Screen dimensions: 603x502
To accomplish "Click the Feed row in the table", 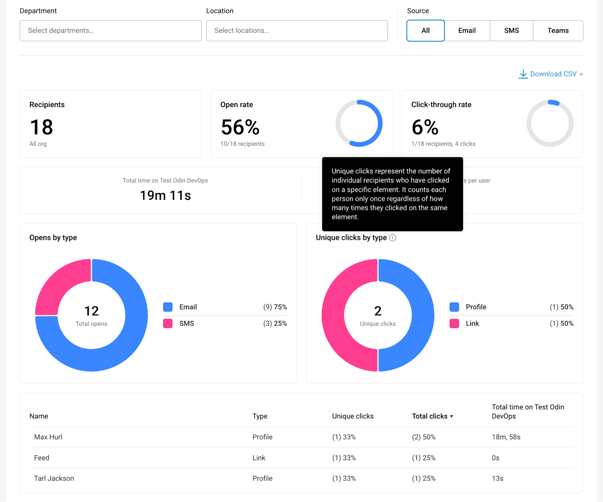I will click(x=41, y=458).
